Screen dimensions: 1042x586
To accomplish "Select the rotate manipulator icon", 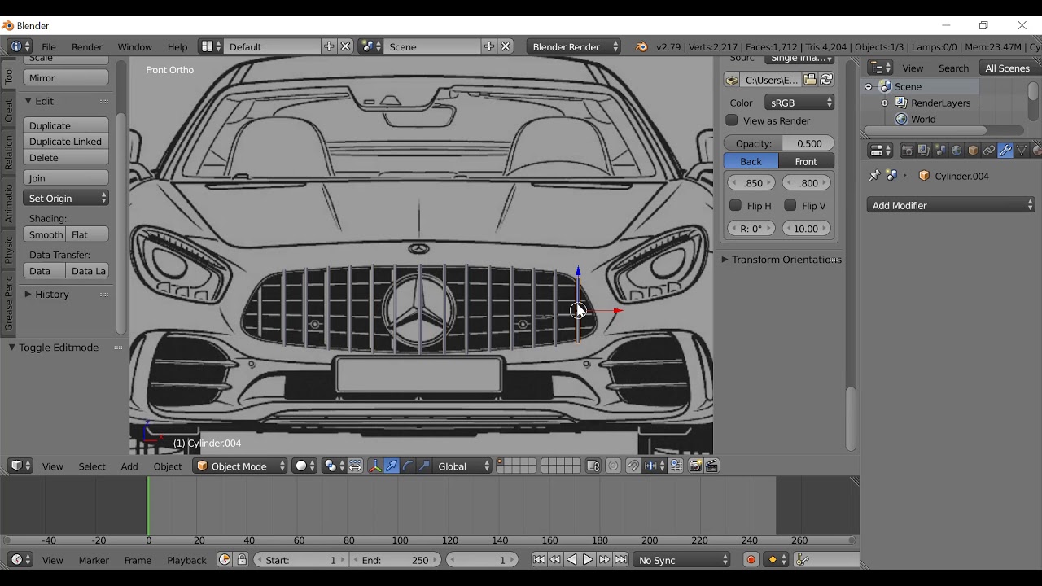I will (x=408, y=466).
